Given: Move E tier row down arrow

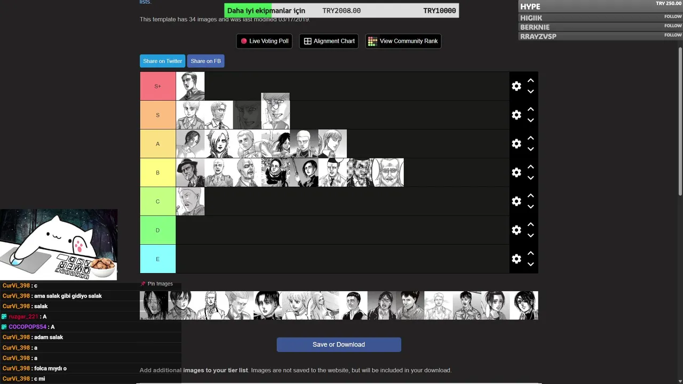Looking at the screenshot, I should (530, 264).
